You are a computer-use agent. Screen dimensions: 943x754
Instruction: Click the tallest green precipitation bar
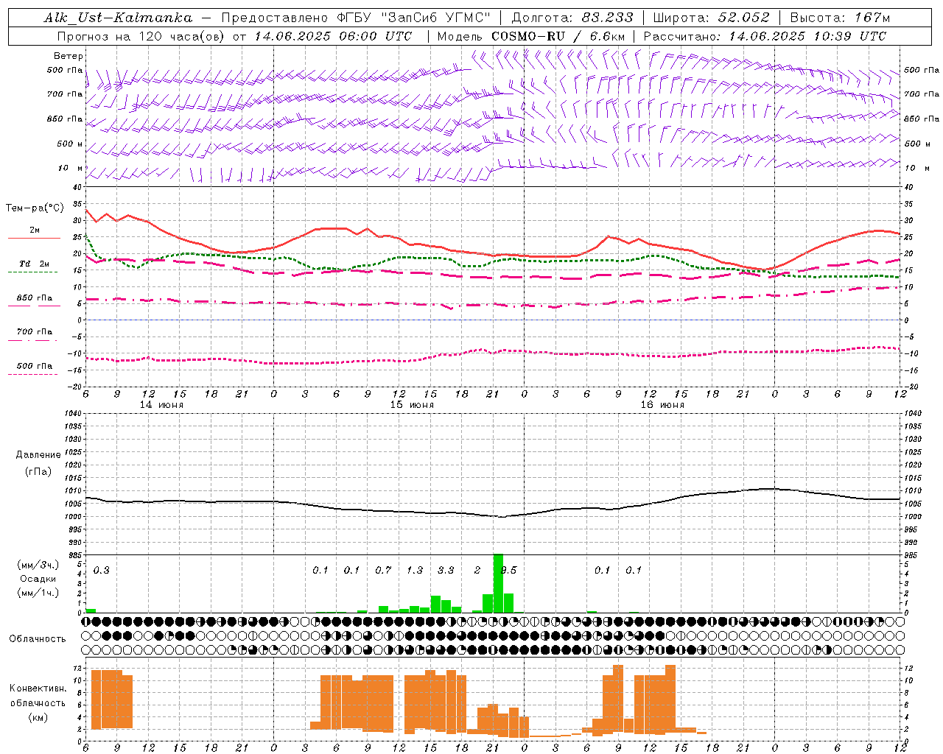tap(498, 583)
